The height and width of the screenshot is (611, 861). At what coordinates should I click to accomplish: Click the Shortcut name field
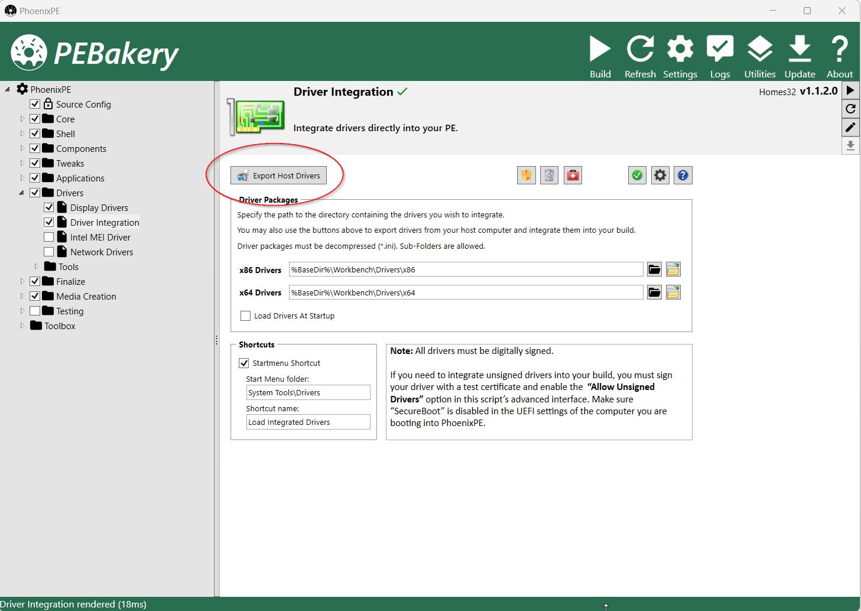tap(308, 422)
